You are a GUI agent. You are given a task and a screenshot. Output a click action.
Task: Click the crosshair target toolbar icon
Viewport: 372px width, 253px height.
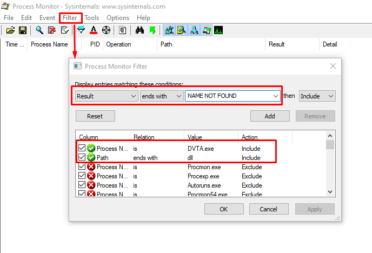click(106, 30)
